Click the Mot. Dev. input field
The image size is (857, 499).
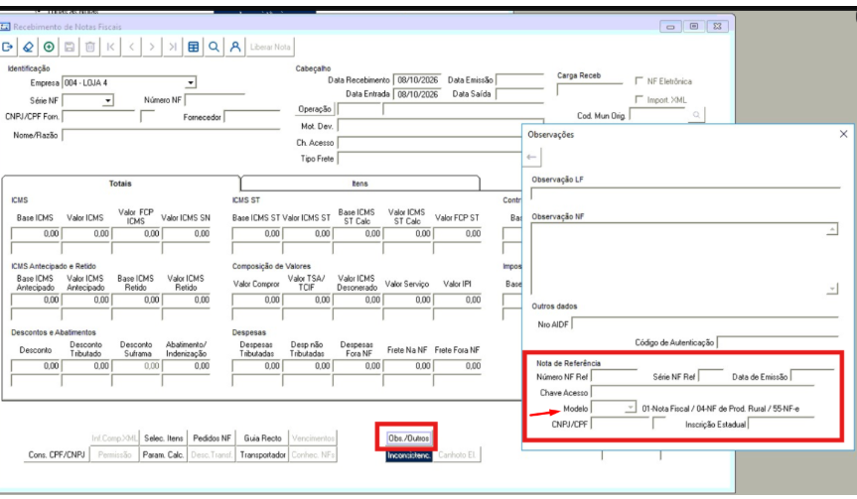(441, 126)
